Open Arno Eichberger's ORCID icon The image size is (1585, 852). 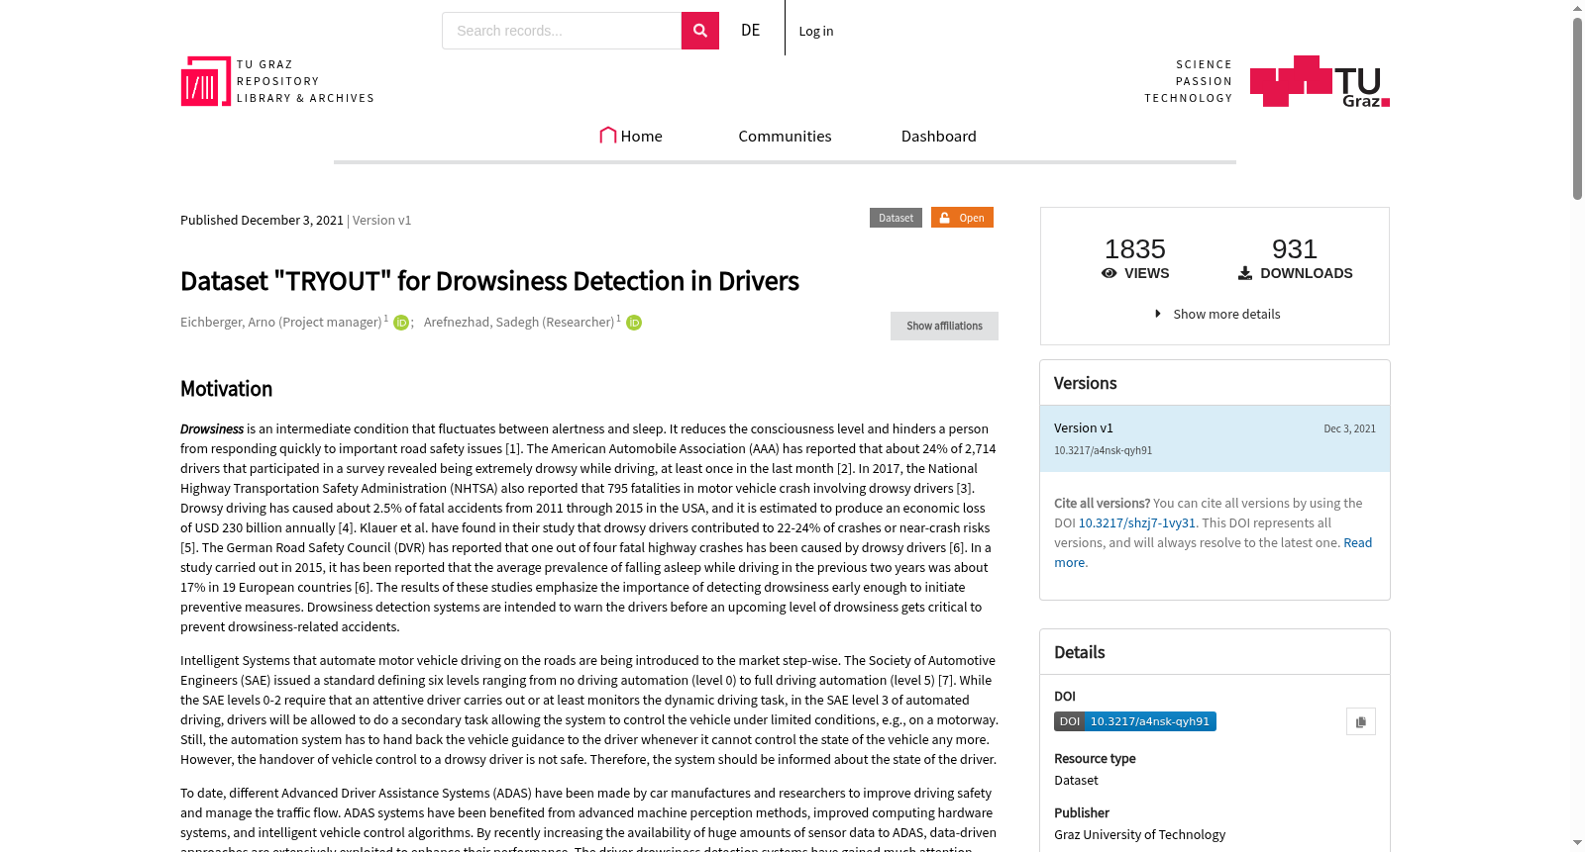click(x=401, y=323)
